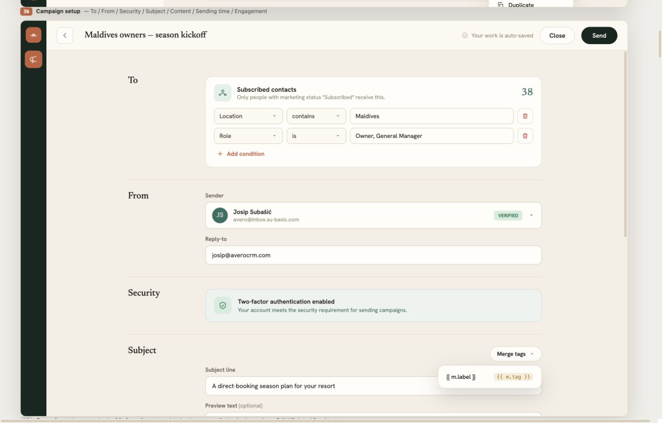Open the 'contains' operator dropdown
The height and width of the screenshot is (423, 662).
(x=316, y=116)
